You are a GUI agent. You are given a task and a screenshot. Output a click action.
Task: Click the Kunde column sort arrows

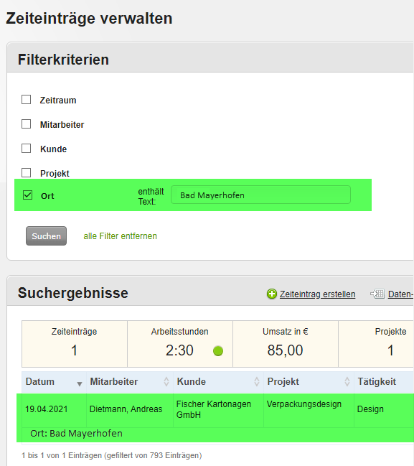(257, 381)
